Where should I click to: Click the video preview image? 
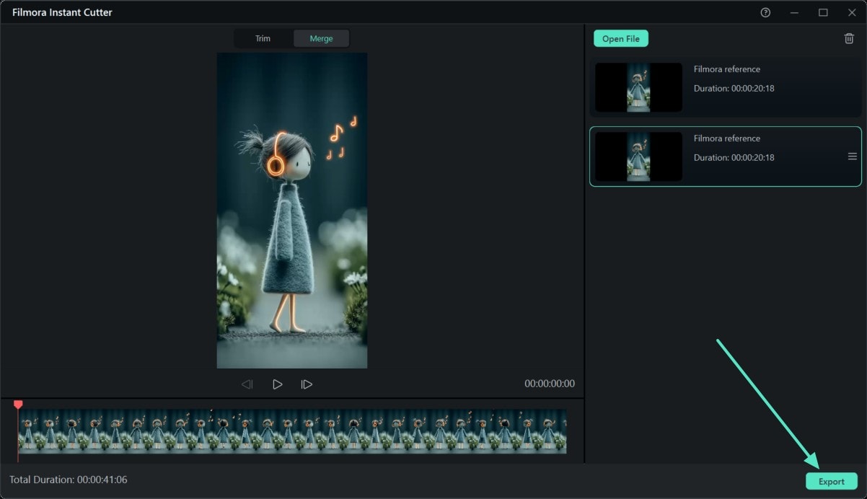pyautogui.click(x=292, y=211)
